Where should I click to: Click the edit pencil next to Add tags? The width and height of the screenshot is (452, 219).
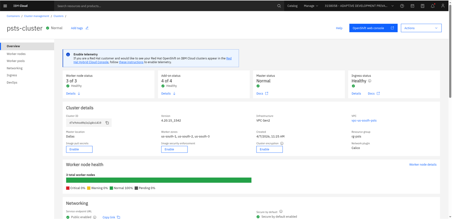(x=87, y=28)
